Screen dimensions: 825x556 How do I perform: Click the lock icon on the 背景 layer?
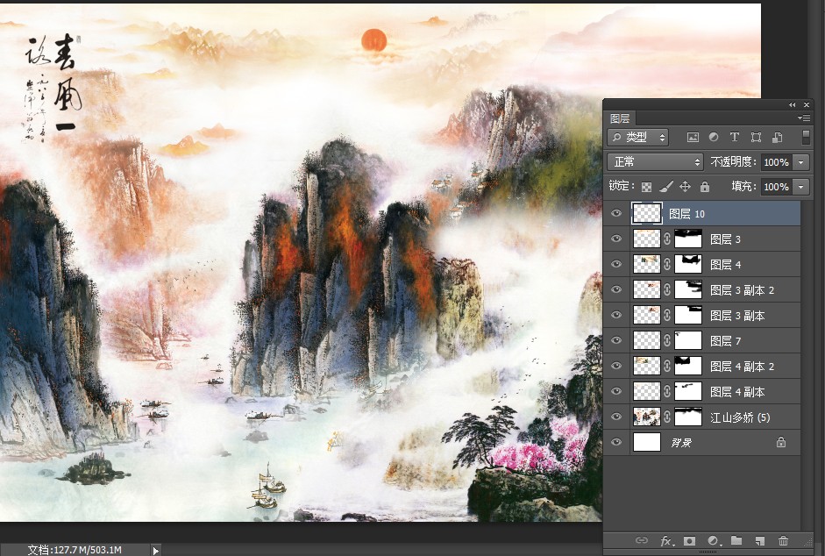click(x=781, y=442)
